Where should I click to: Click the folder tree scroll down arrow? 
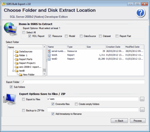tap(44, 74)
